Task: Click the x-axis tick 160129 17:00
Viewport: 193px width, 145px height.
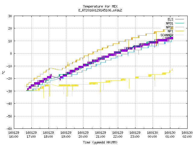Action: (x=31, y=135)
